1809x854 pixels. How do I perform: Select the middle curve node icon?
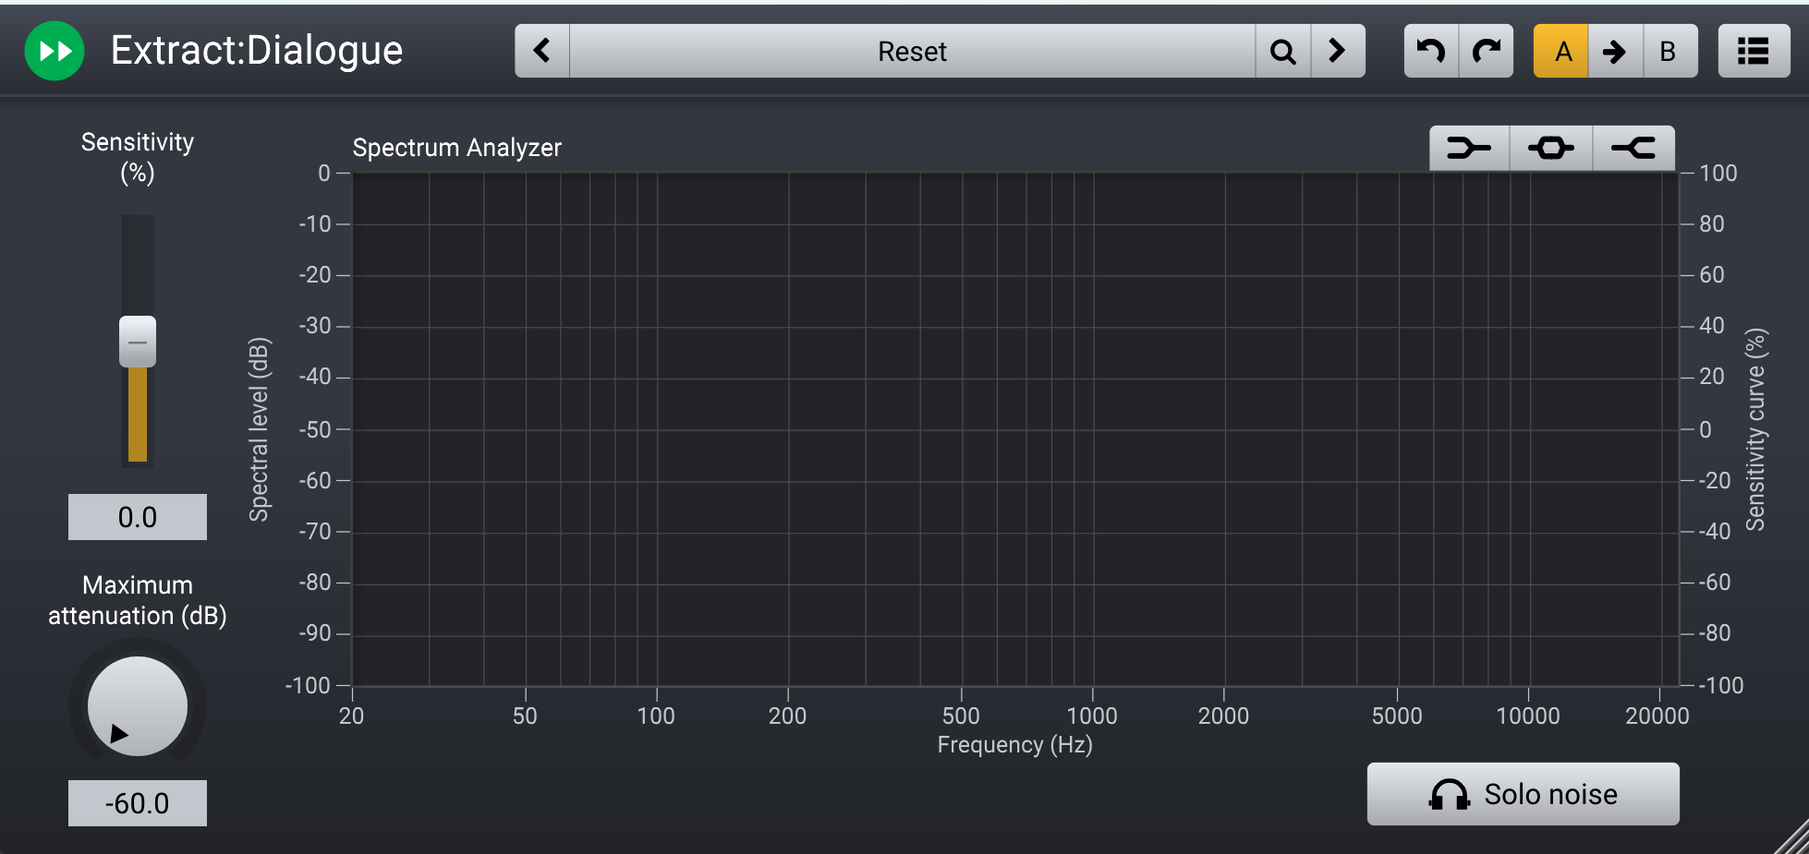coord(1551,148)
